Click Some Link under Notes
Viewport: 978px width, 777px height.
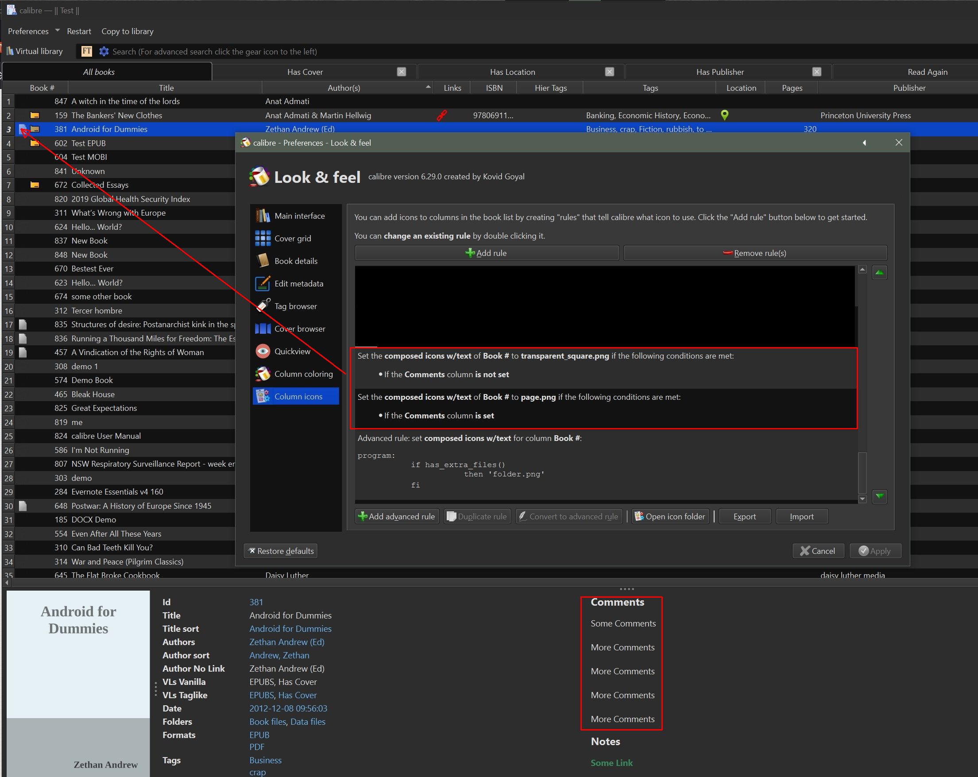tap(611, 762)
